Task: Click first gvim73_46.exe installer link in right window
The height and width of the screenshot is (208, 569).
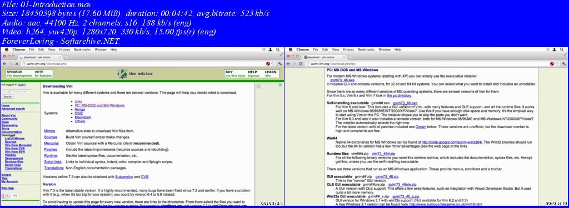Action: pos(342,80)
